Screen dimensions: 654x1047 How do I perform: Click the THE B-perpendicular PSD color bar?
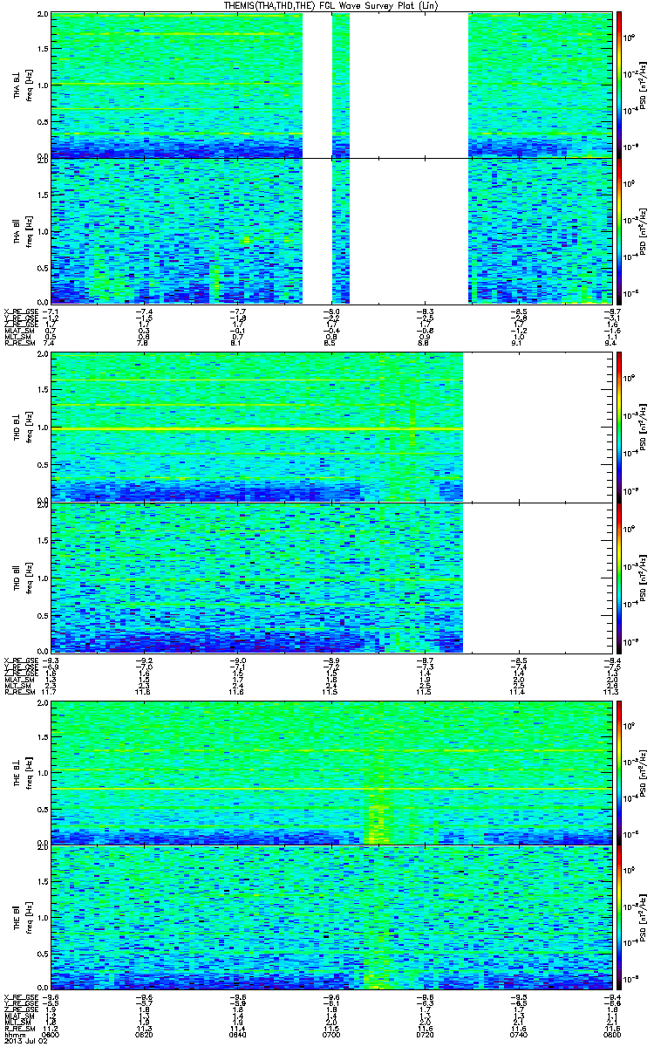(619, 772)
